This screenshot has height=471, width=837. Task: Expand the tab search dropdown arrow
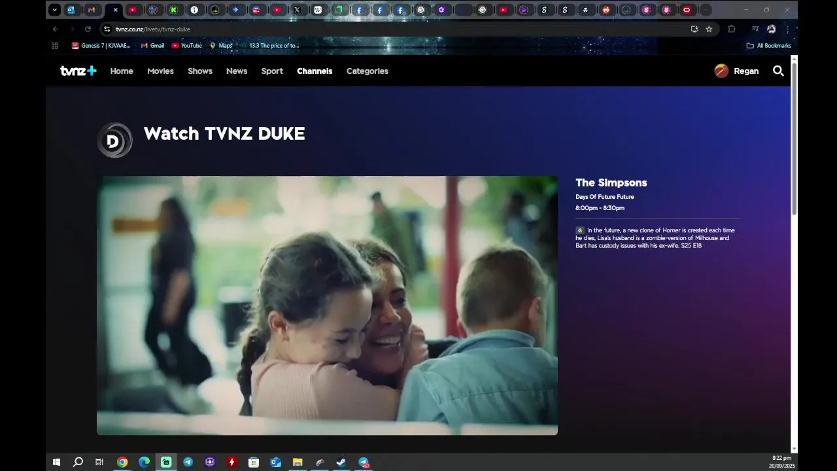(x=55, y=10)
